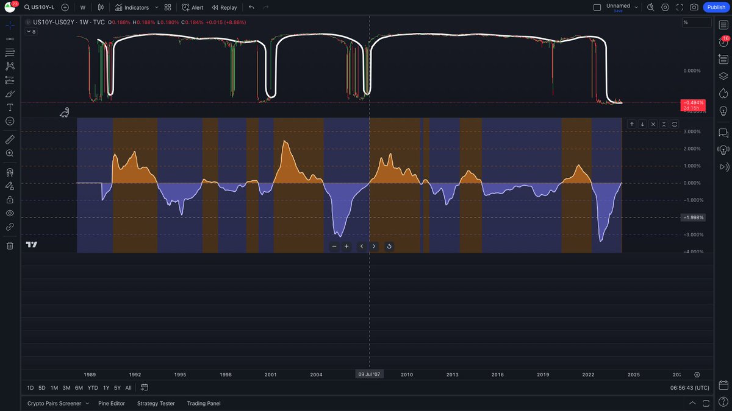Image resolution: width=732 pixels, height=411 pixels.
Task: Open the alerts panel with clock icon
Action: pyautogui.click(x=723, y=41)
